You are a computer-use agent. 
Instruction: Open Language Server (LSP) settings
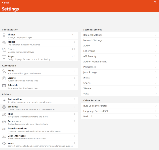point(120,111)
